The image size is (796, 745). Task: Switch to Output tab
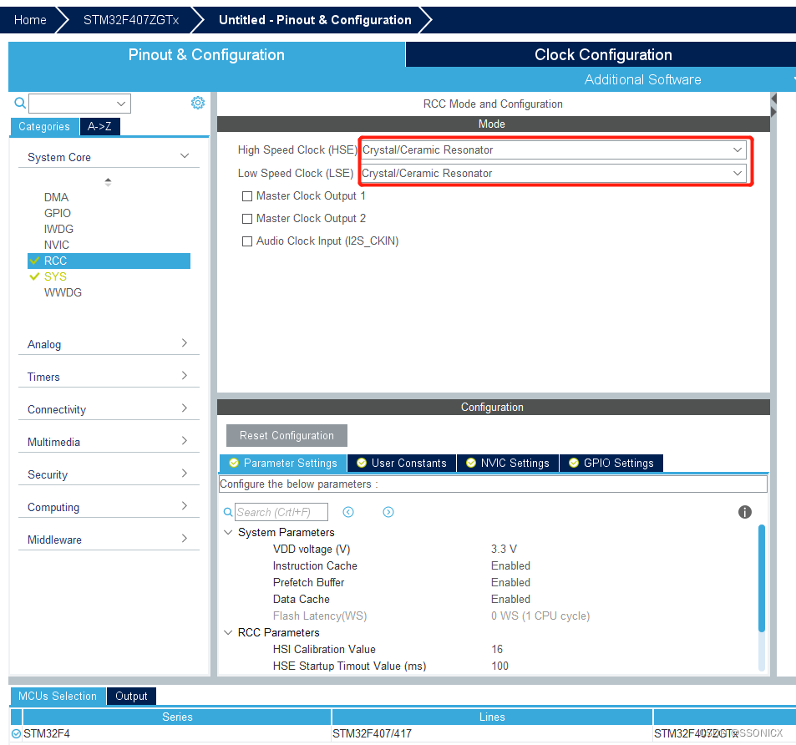tap(131, 696)
